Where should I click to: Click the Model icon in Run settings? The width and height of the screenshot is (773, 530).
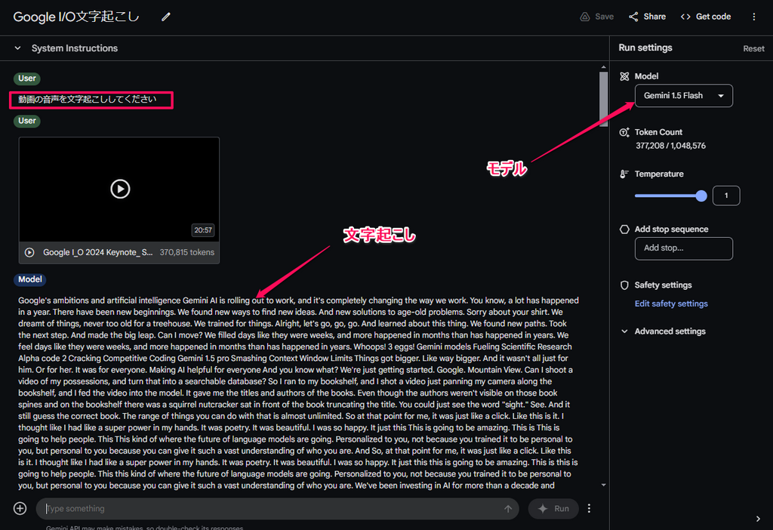(624, 76)
